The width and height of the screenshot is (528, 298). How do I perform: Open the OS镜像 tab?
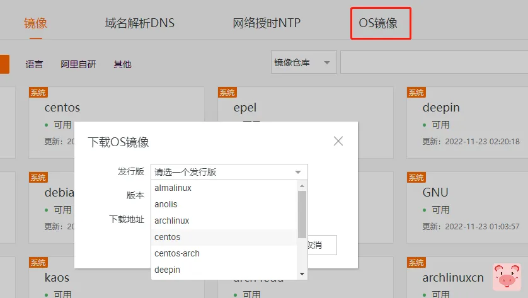pyautogui.click(x=378, y=23)
